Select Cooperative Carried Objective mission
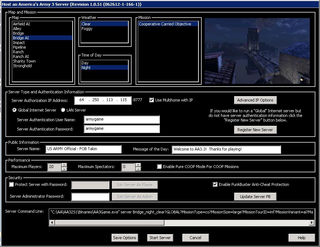320x247 pixels. coord(168,24)
